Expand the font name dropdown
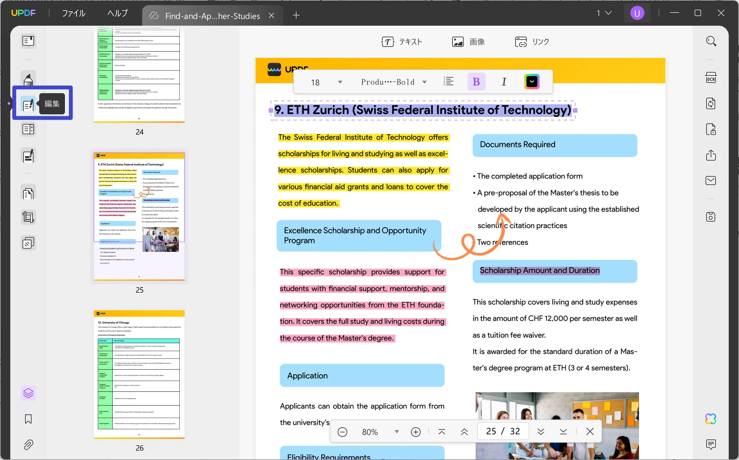Image resolution: width=739 pixels, height=460 pixels. click(424, 82)
